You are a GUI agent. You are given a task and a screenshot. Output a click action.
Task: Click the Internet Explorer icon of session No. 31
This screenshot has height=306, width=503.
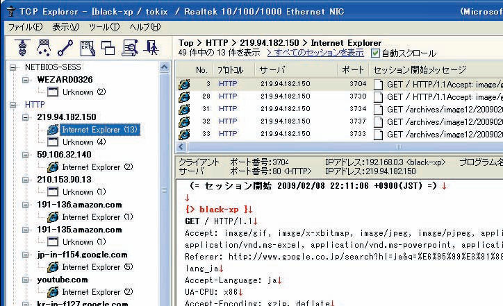tap(184, 109)
